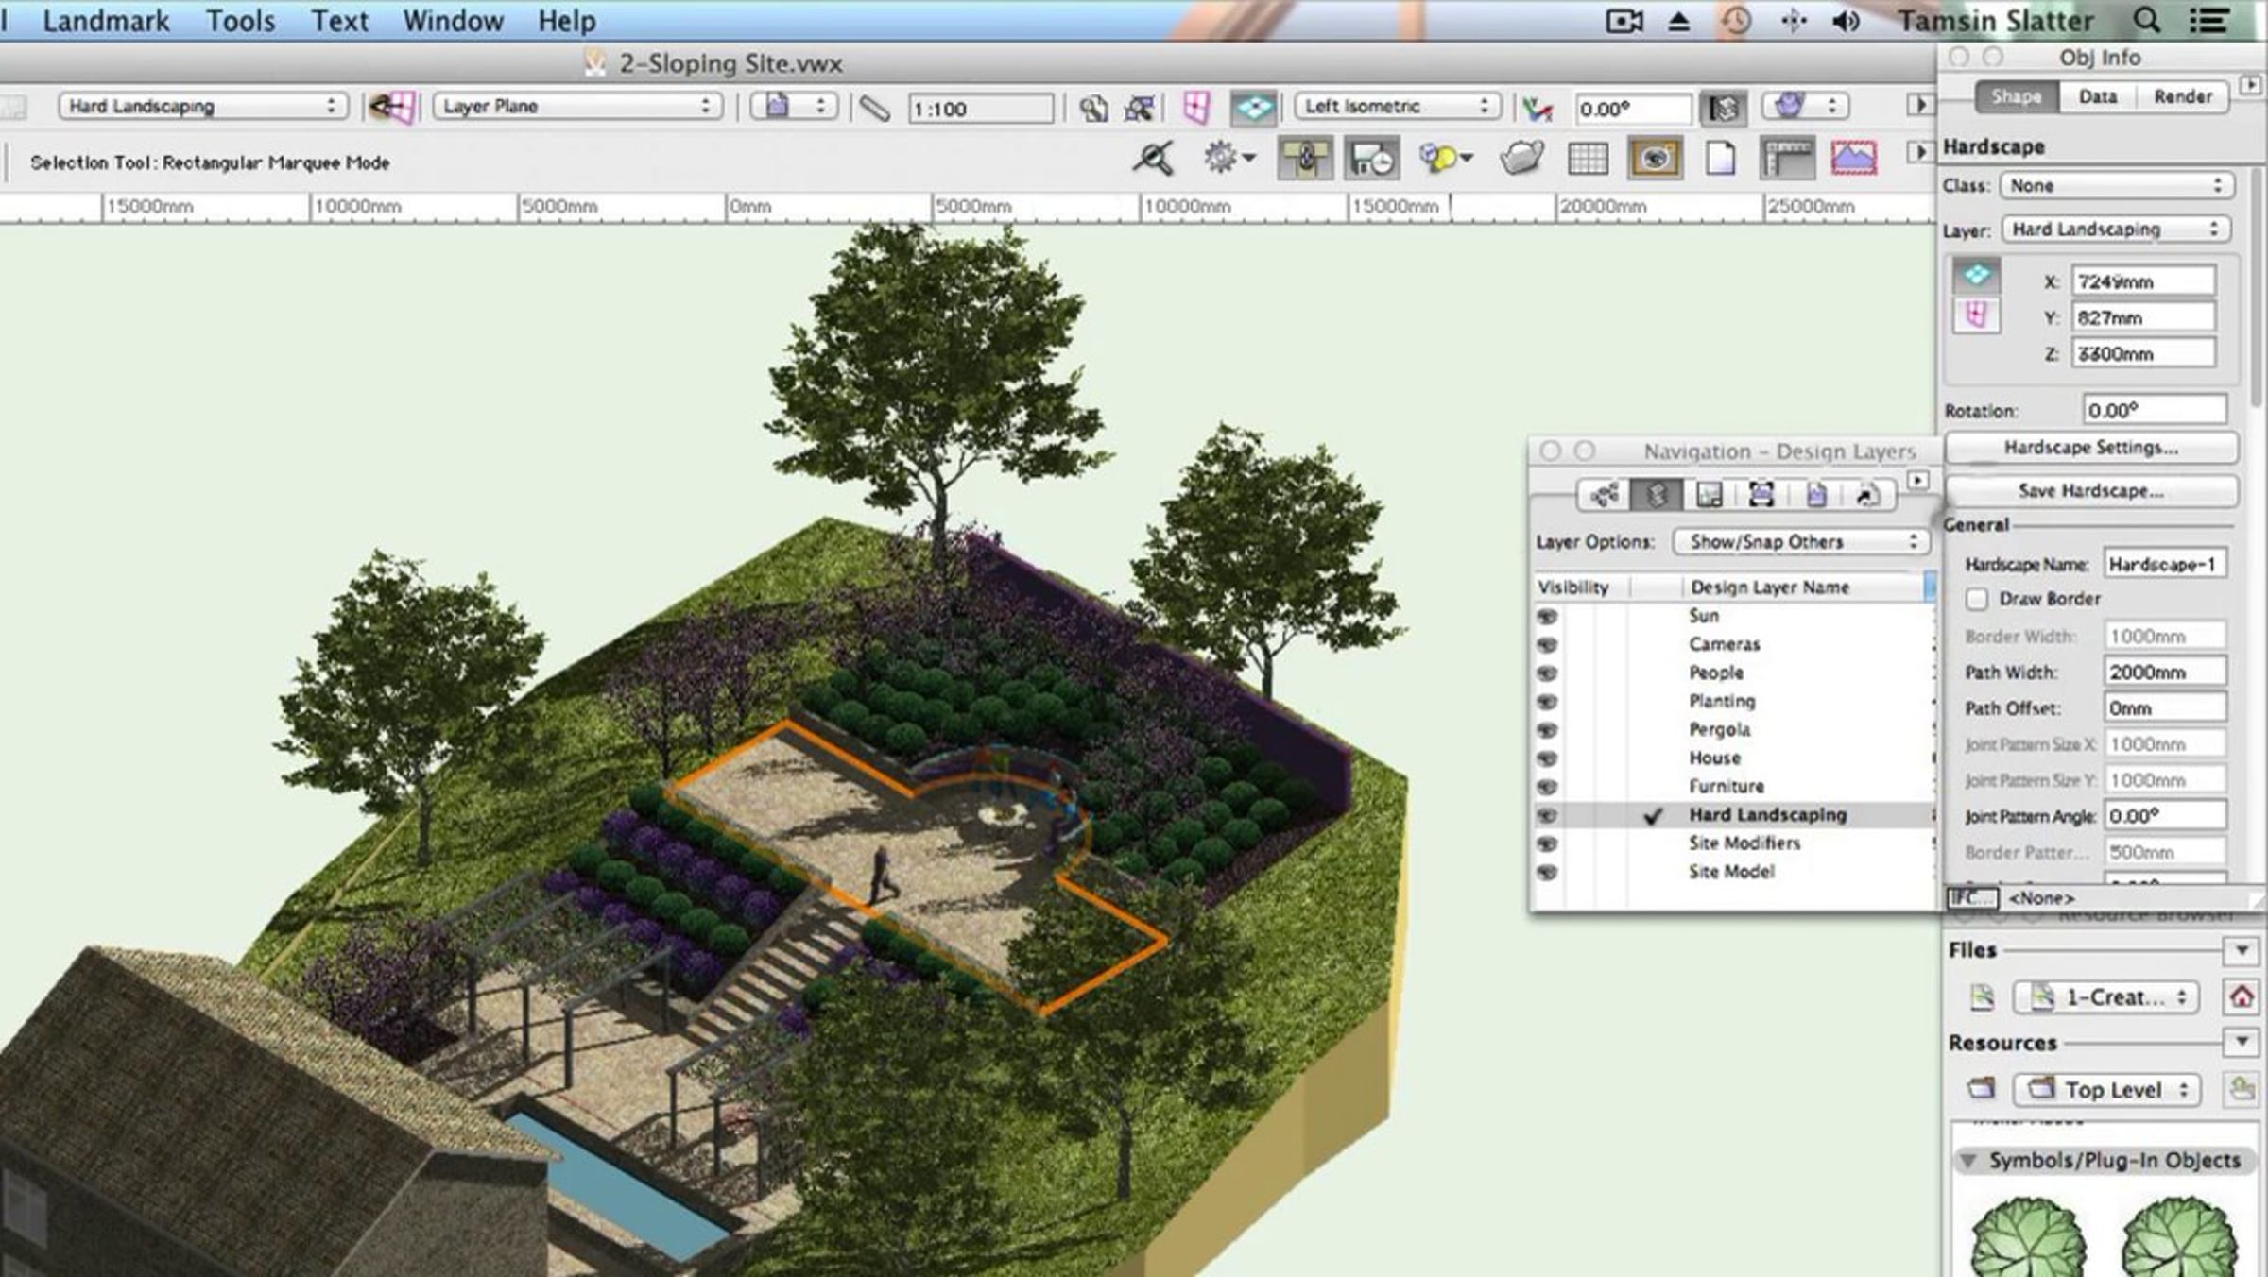Toggle the grid display icon
The width and height of the screenshot is (2268, 1277).
(x=1588, y=158)
